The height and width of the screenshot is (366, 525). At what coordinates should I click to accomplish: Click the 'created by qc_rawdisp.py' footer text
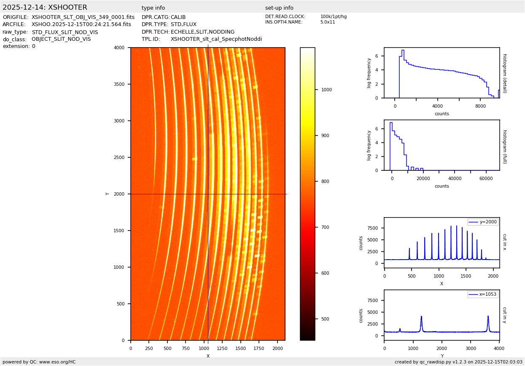(458, 362)
